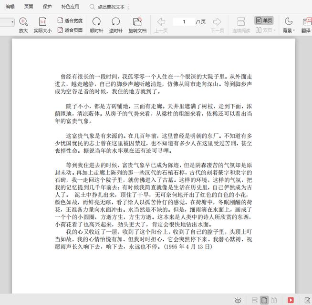Rotate view clockwise with 顺时针
The image size is (312, 305).
click(x=96, y=25)
